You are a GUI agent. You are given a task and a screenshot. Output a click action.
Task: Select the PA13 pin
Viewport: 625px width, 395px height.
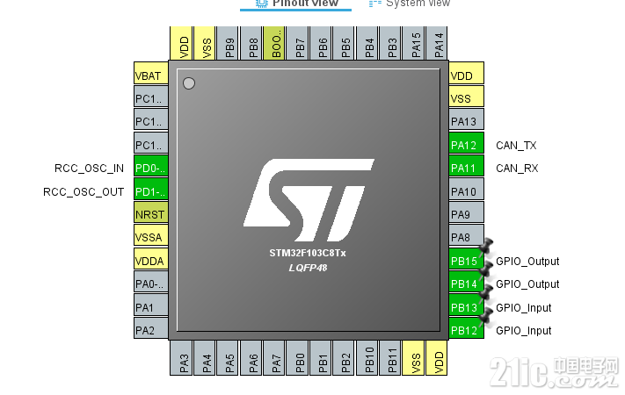[467, 119]
